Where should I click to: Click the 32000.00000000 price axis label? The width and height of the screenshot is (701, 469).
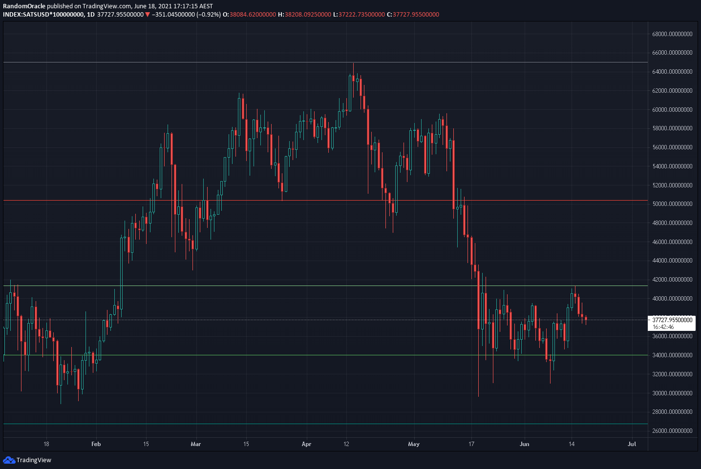coord(672,374)
